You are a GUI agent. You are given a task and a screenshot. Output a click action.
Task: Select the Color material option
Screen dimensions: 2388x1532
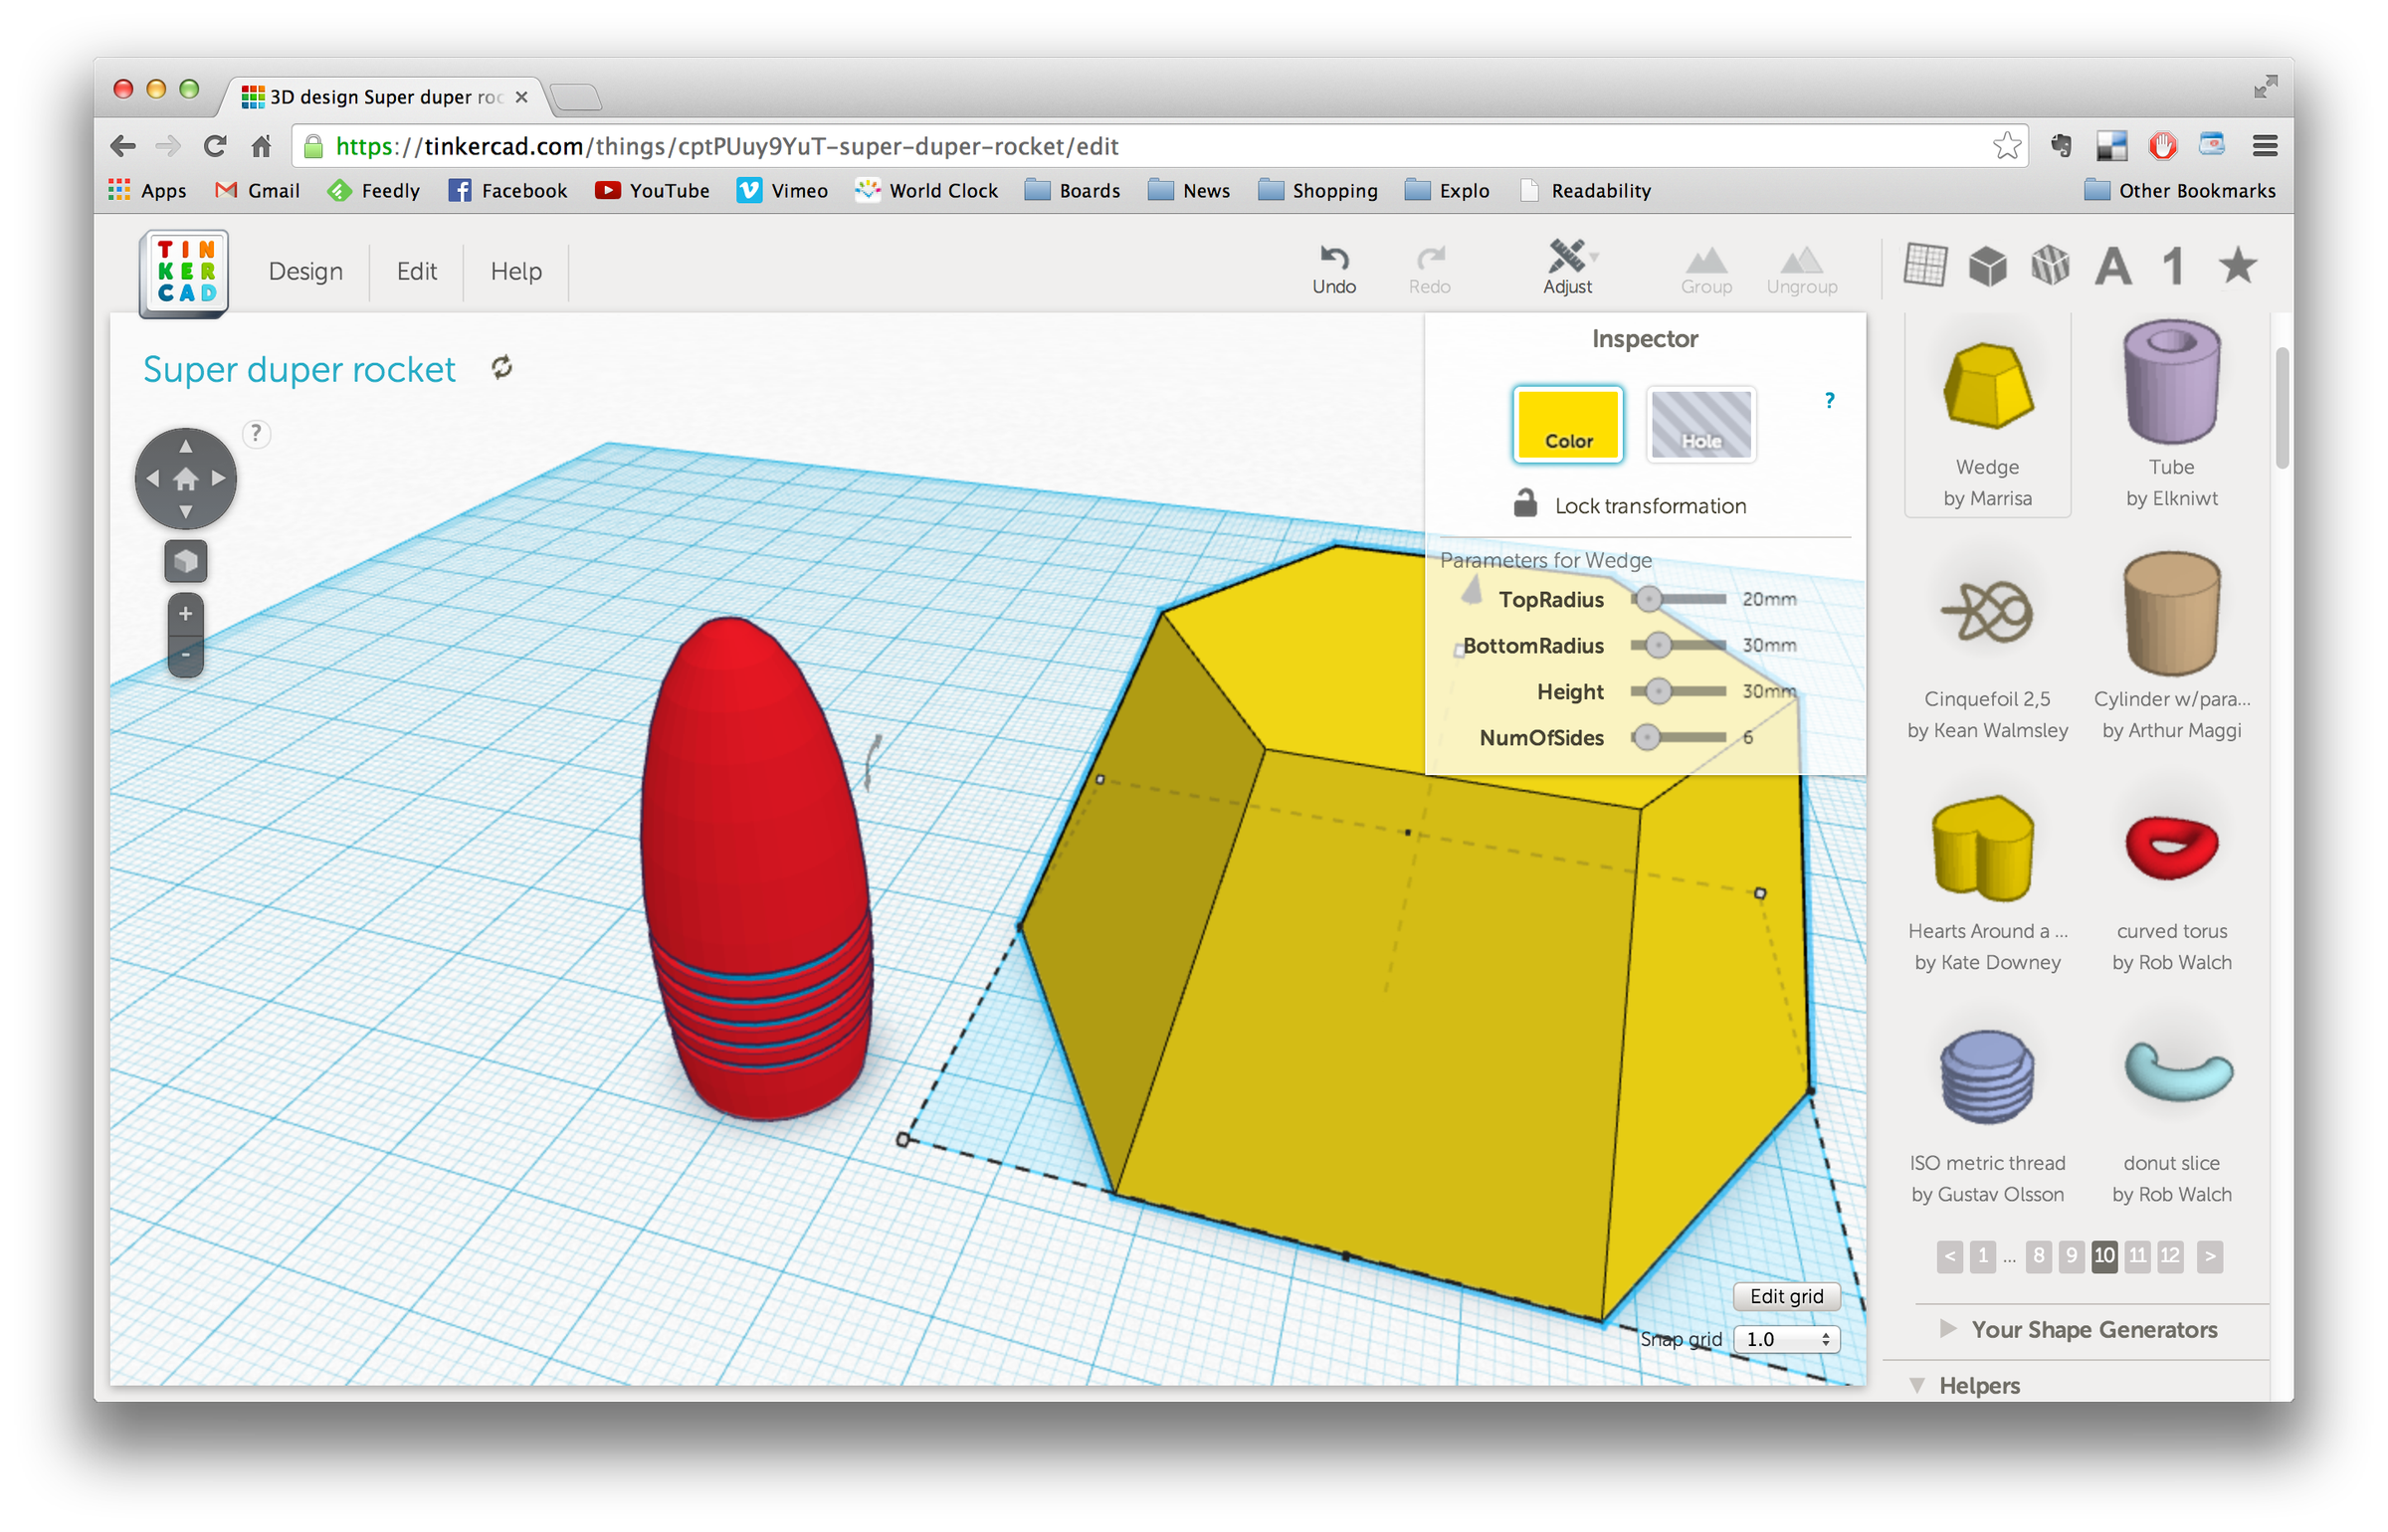[1568, 425]
